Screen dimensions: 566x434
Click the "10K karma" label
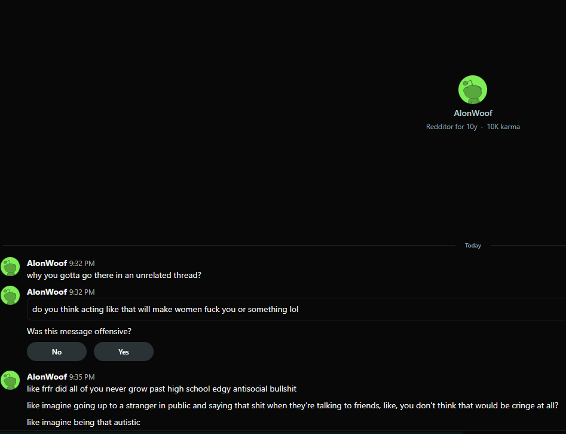pyautogui.click(x=503, y=127)
